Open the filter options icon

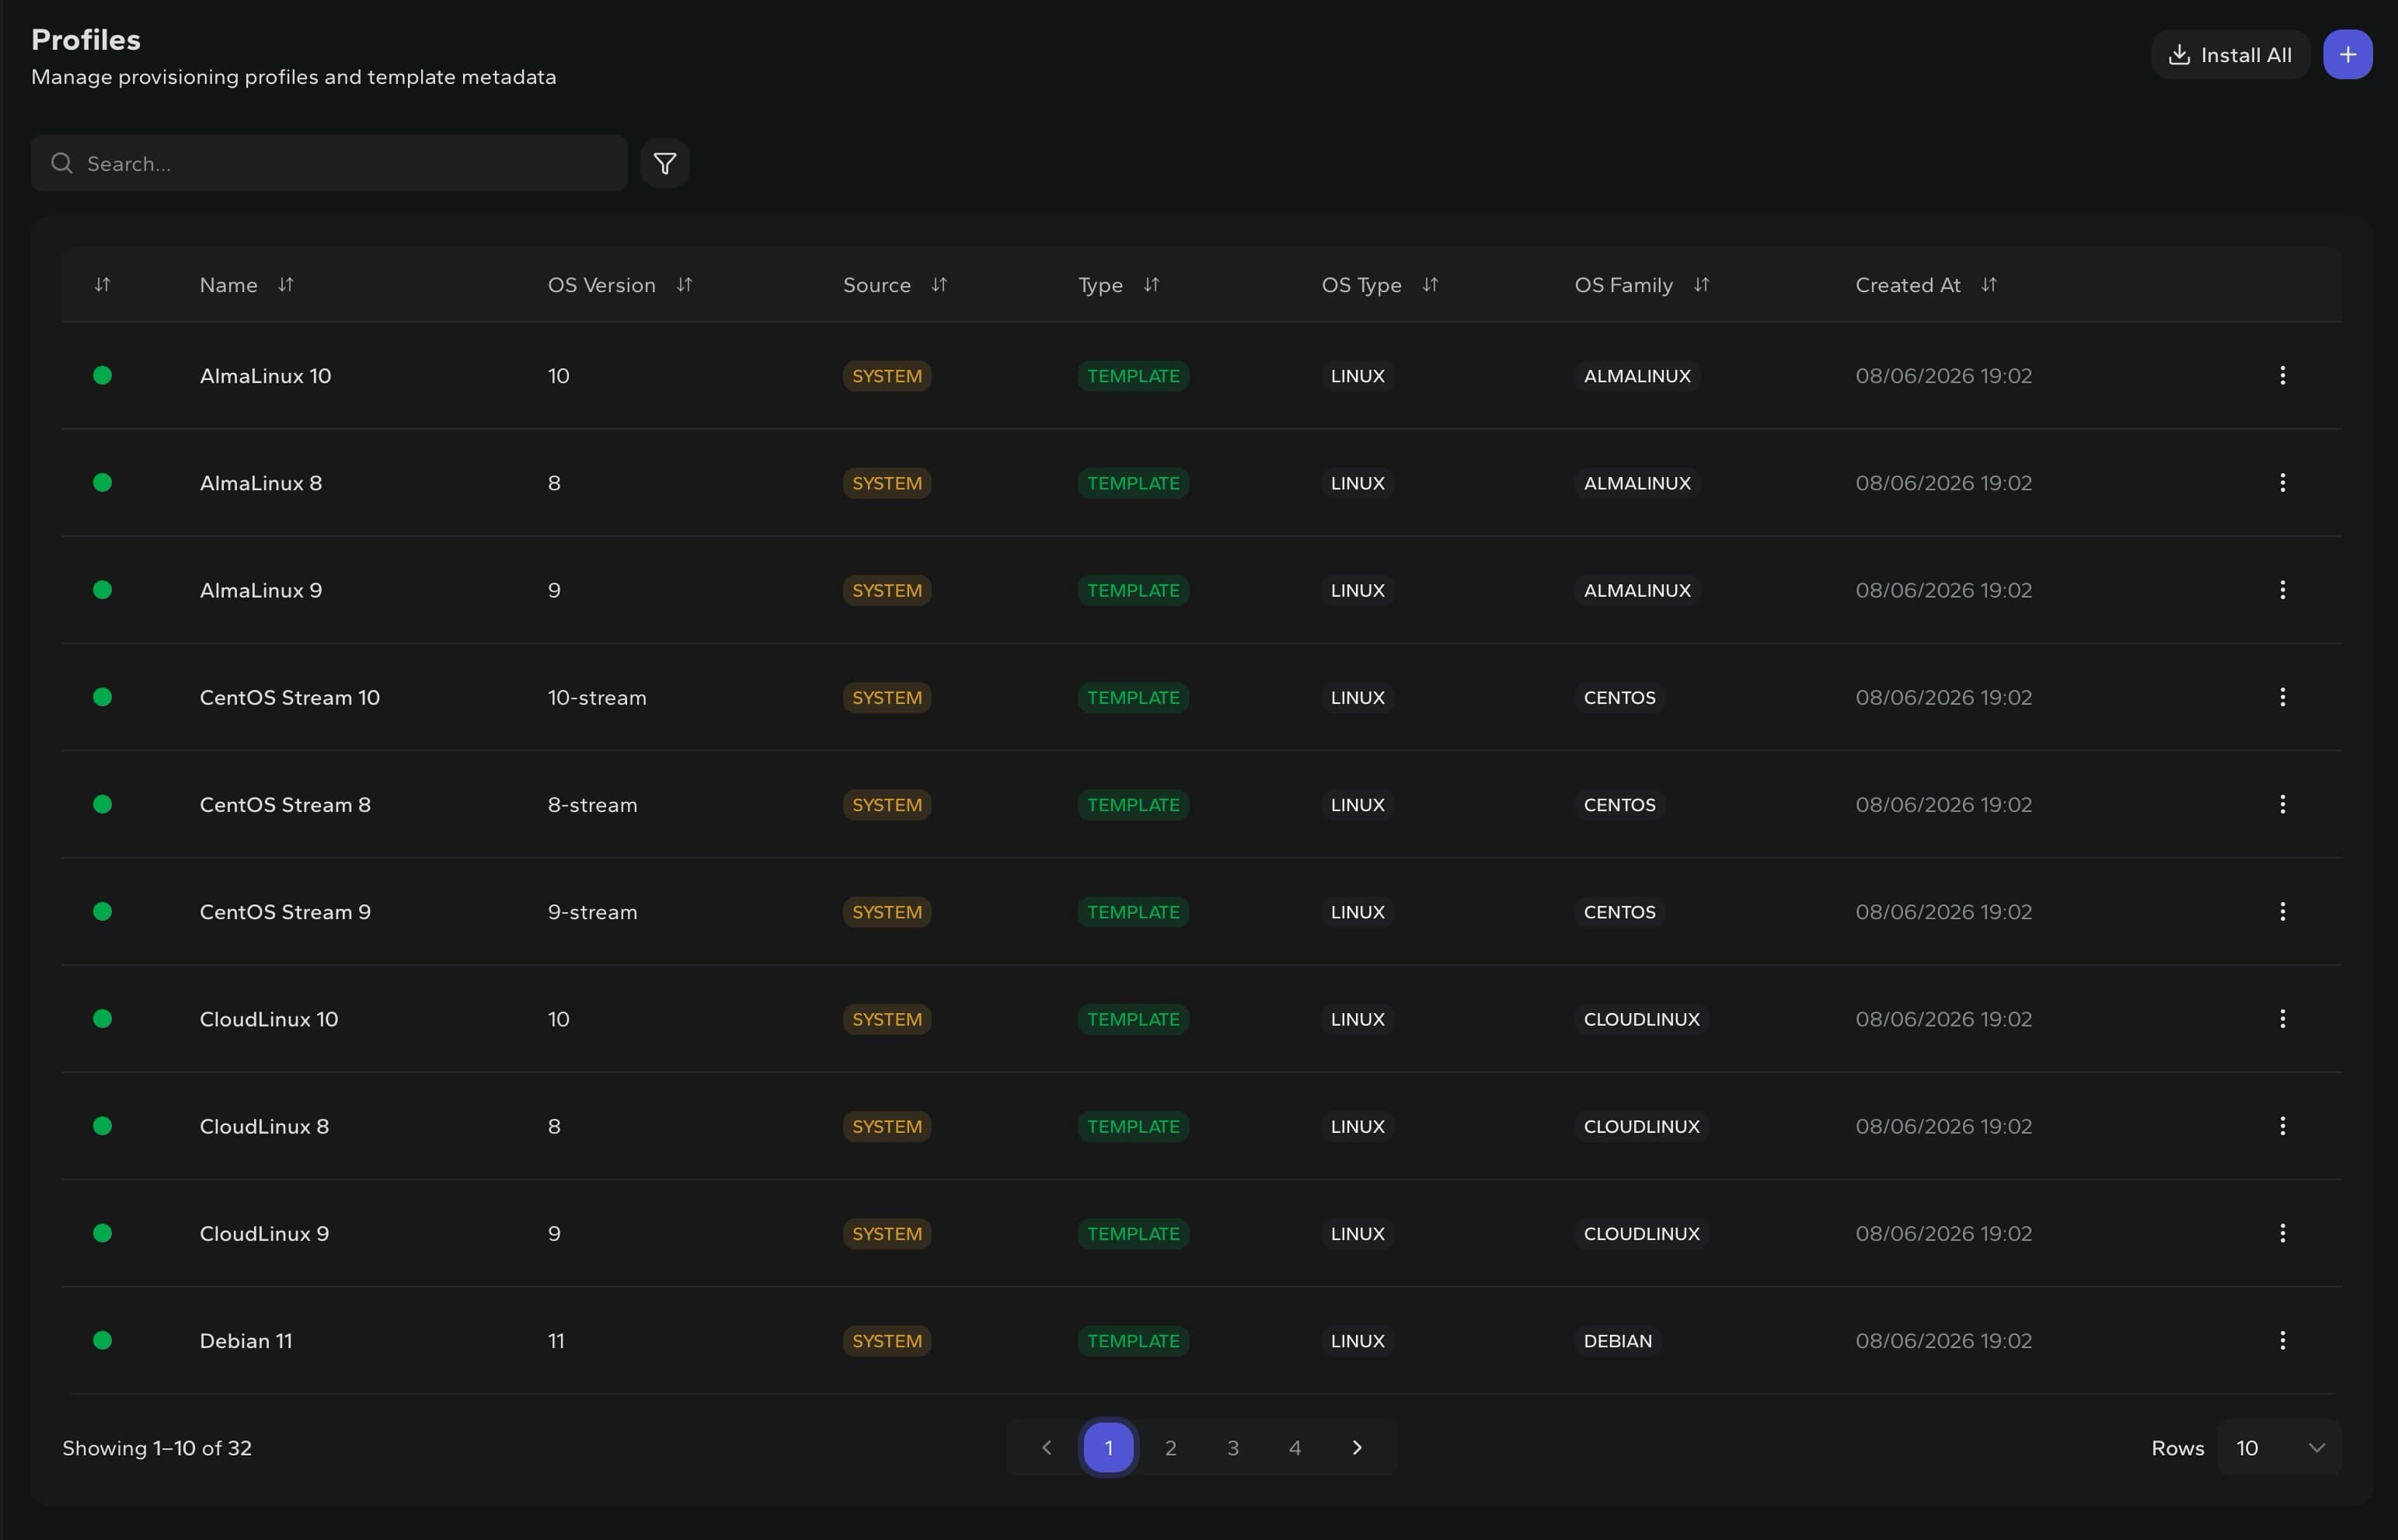pyautogui.click(x=665, y=164)
